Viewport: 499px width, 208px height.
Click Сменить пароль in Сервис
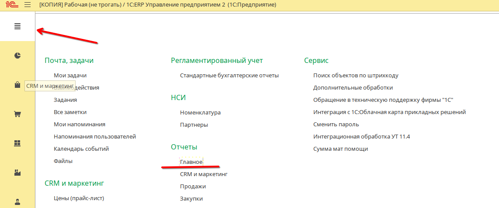tap(336, 124)
